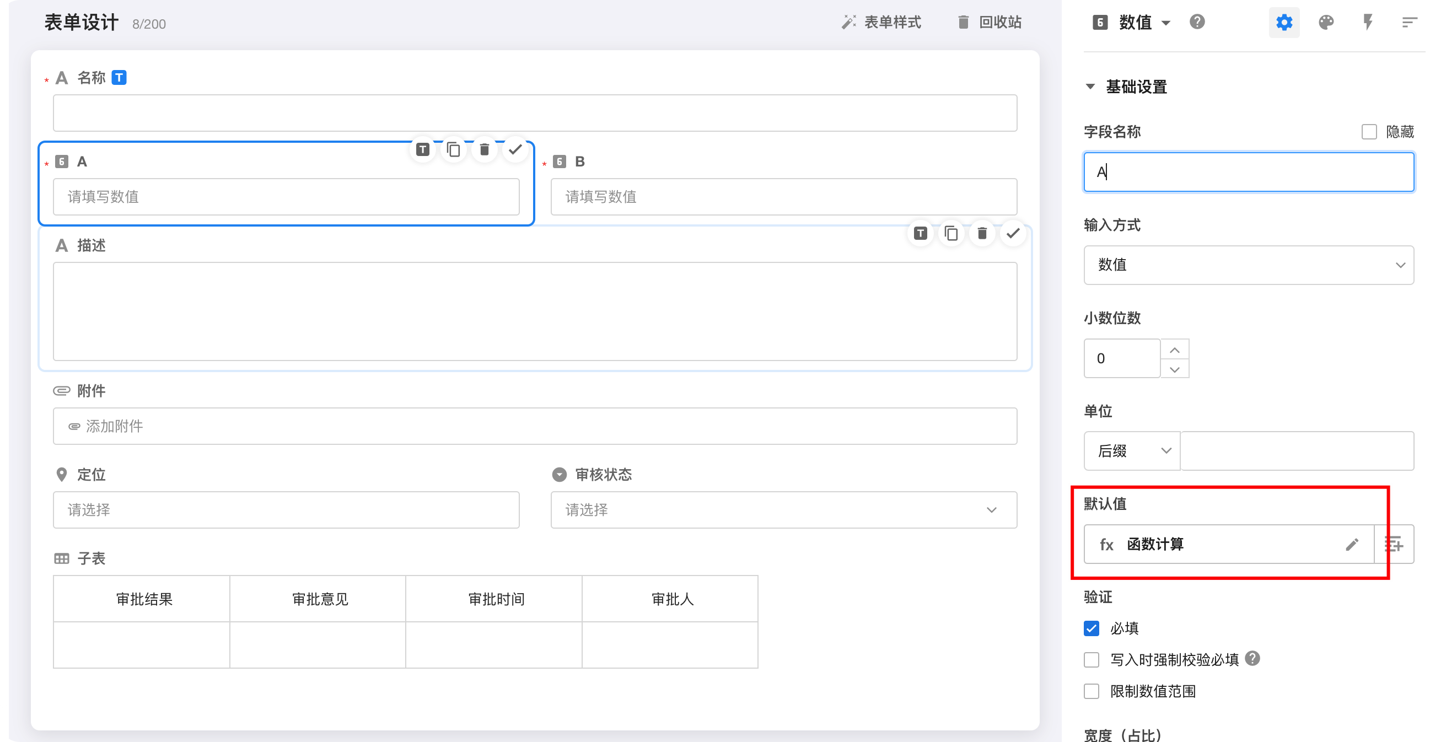
Task: Open the lightning event settings tab
Action: pos(1368,23)
